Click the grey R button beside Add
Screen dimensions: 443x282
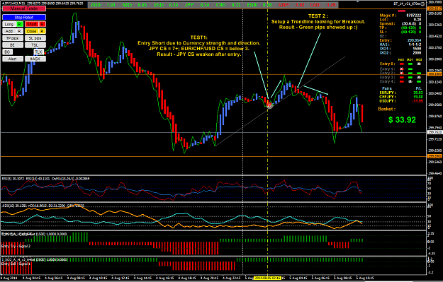pyautogui.click(x=20, y=31)
